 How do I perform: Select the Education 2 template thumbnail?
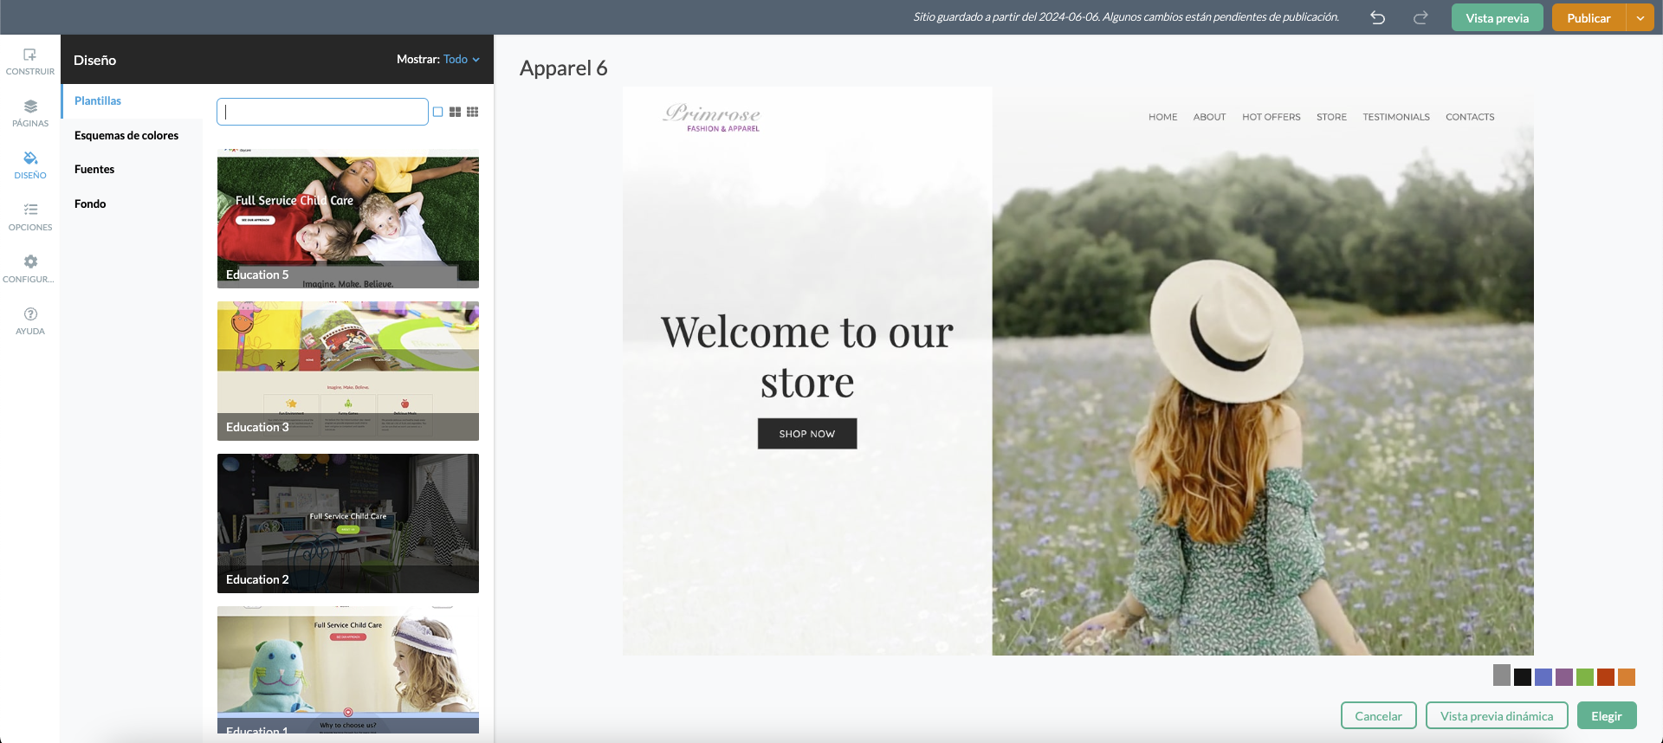click(347, 523)
